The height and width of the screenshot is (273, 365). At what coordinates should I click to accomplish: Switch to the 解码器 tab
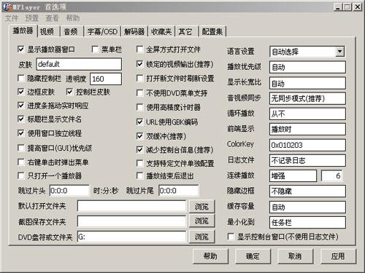134,31
